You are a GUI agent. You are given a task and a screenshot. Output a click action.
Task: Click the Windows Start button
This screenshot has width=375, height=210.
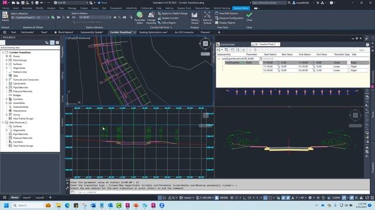[6, 205]
